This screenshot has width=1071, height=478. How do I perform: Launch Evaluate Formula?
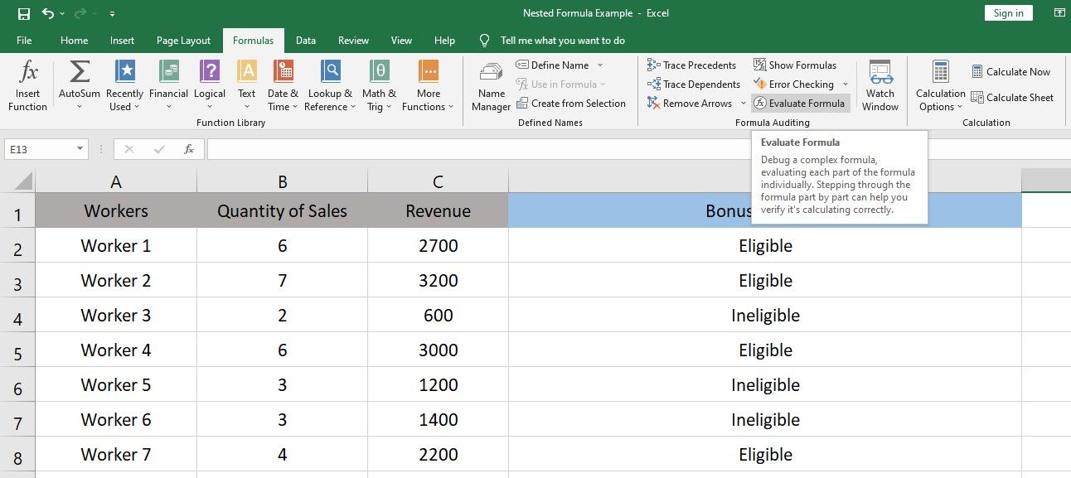[800, 103]
